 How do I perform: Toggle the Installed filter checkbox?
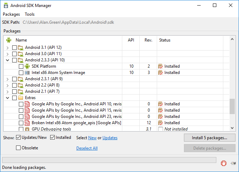point(53,137)
